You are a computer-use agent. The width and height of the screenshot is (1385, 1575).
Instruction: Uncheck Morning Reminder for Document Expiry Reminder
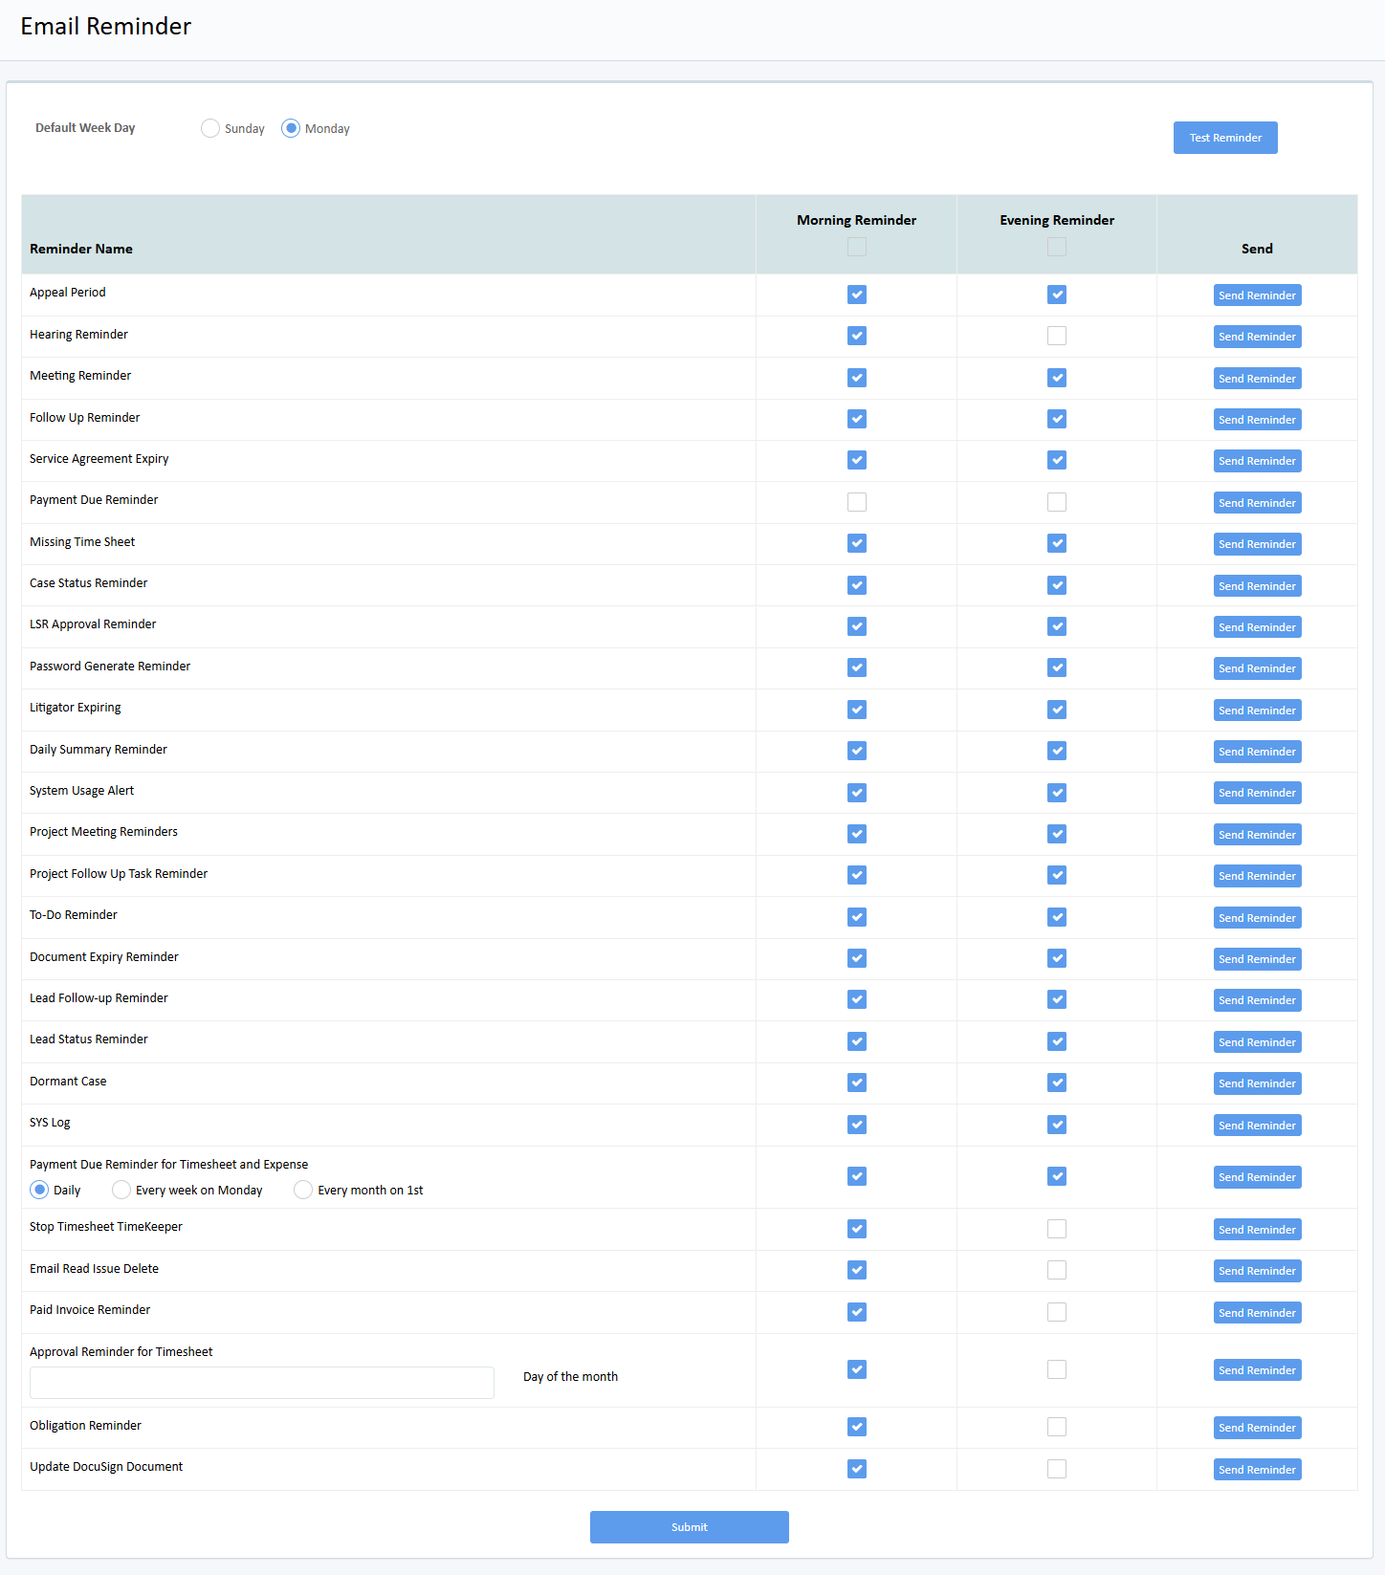tap(857, 958)
